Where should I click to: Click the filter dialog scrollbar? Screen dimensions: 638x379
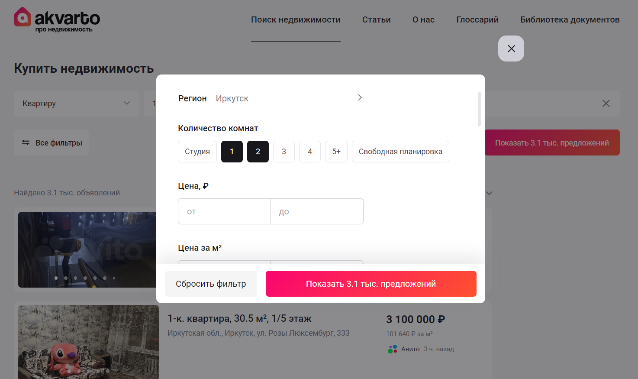coord(479,109)
